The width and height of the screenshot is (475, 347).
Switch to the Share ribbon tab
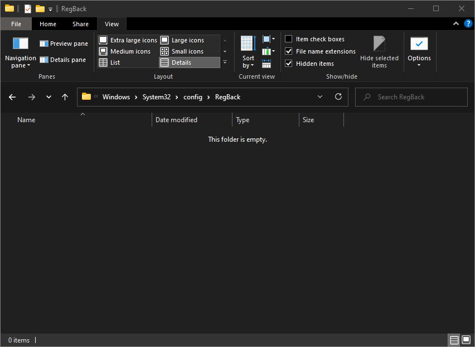[80, 24]
